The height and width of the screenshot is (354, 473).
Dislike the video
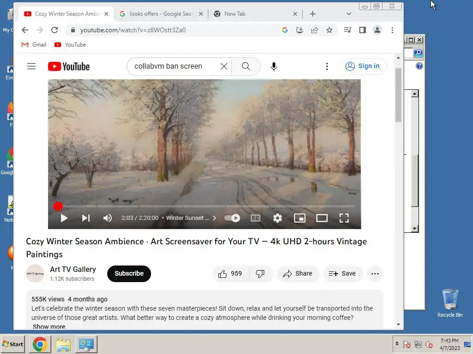(x=260, y=274)
